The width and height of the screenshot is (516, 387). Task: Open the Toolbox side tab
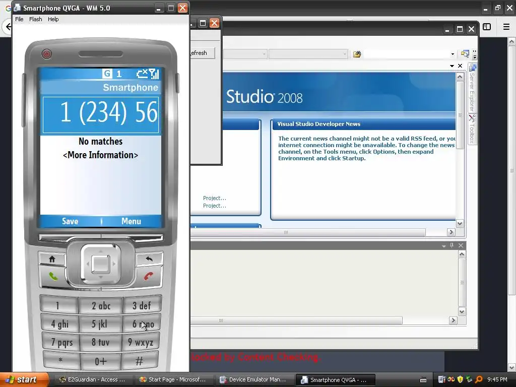(472, 128)
